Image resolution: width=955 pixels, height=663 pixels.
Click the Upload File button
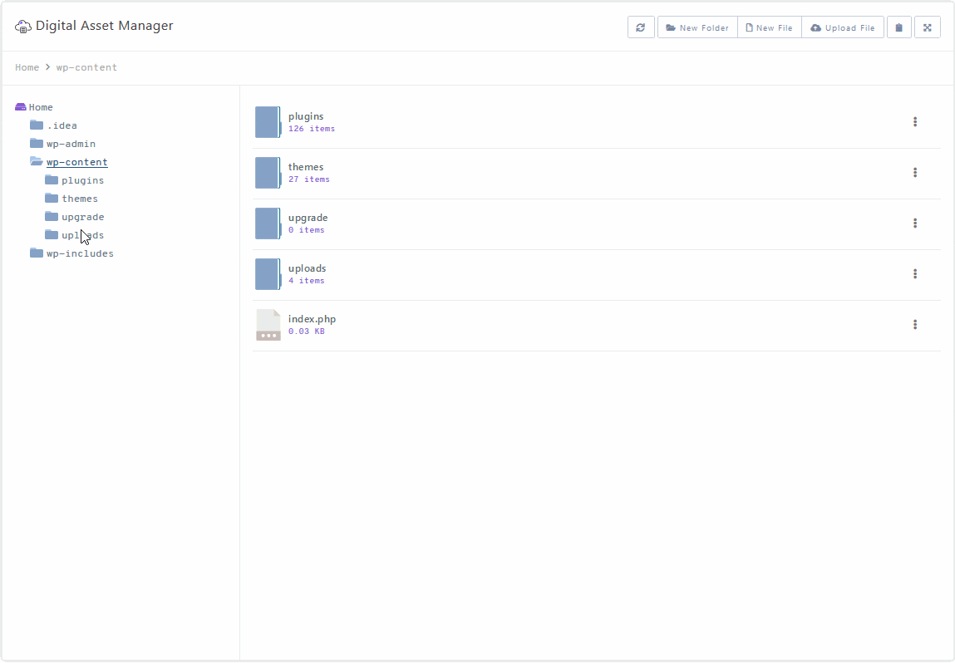click(x=842, y=27)
